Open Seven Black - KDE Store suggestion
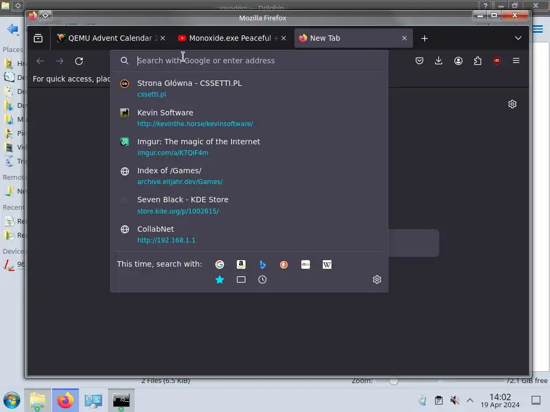 tap(249, 205)
